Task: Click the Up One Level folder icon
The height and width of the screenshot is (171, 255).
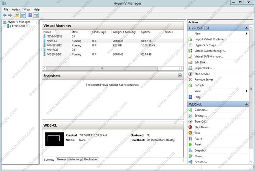Action: 17,15
